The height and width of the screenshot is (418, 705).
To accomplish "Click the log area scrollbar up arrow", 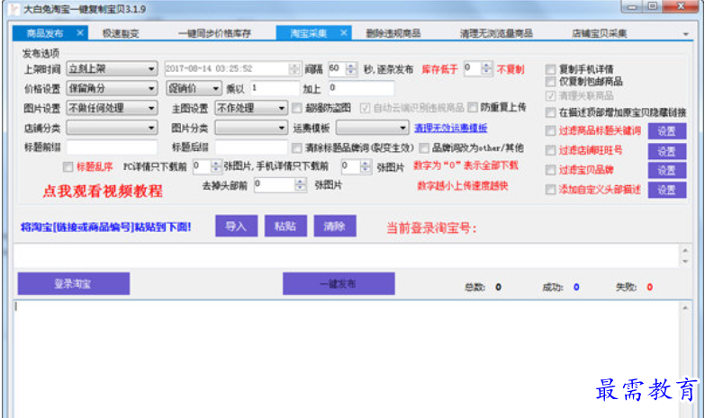I will click(x=685, y=308).
